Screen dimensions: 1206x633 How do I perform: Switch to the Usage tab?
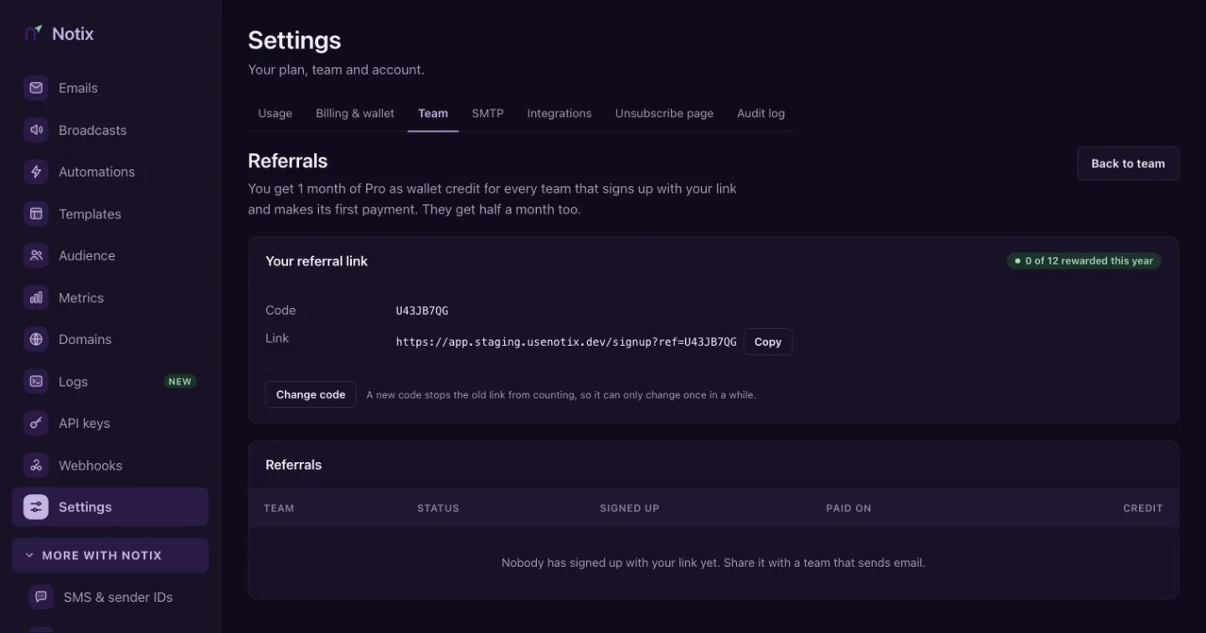click(275, 113)
